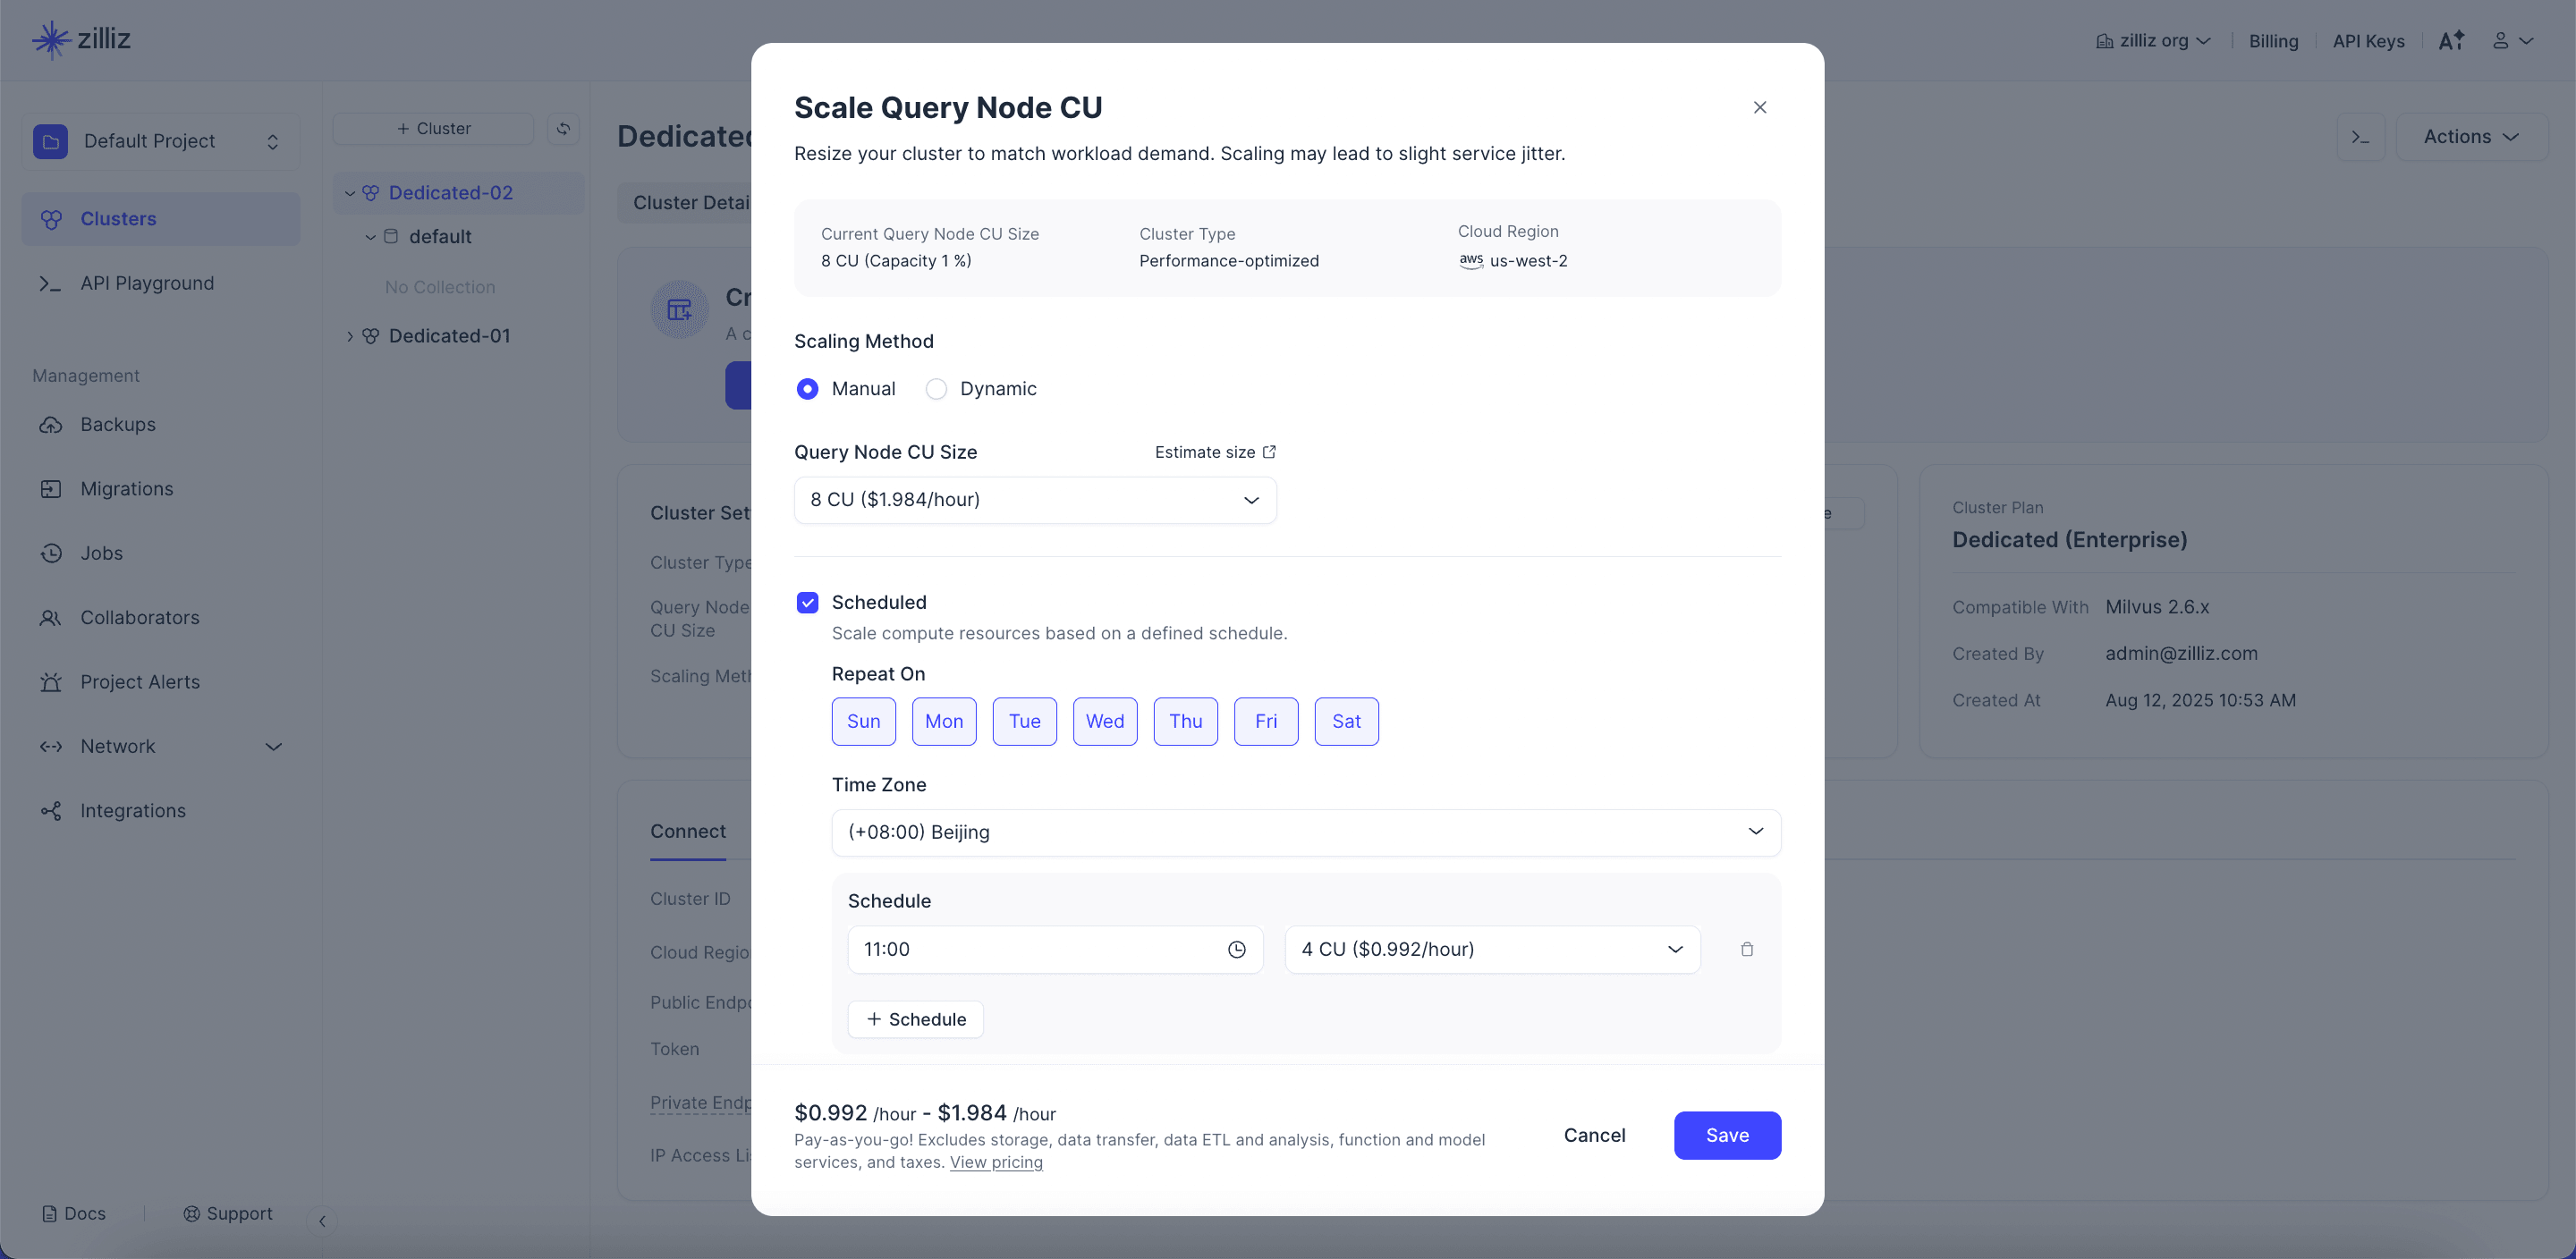This screenshot has height=1259, width=2576.
Task: Open API Keys in the top bar
Action: click(2368, 41)
